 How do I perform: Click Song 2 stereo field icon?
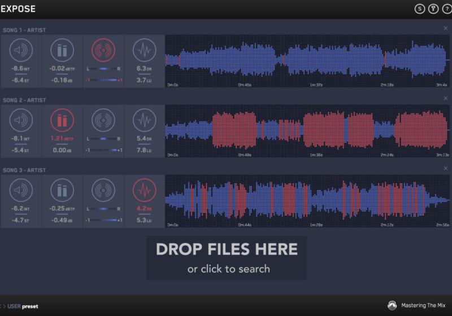103,120
